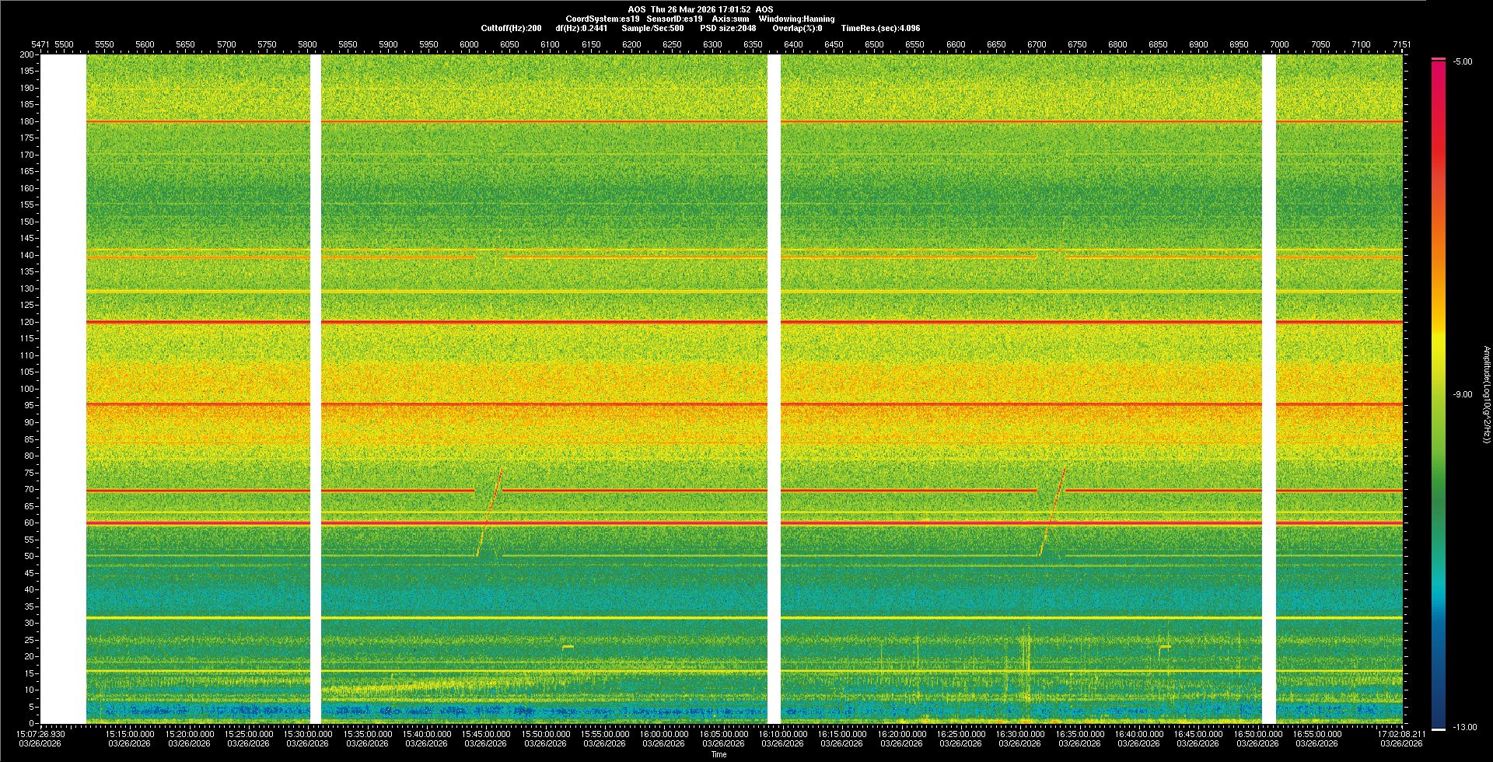Click the 15:45:00.000 time axis tick label
The image size is (1493, 762).
coord(485,733)
